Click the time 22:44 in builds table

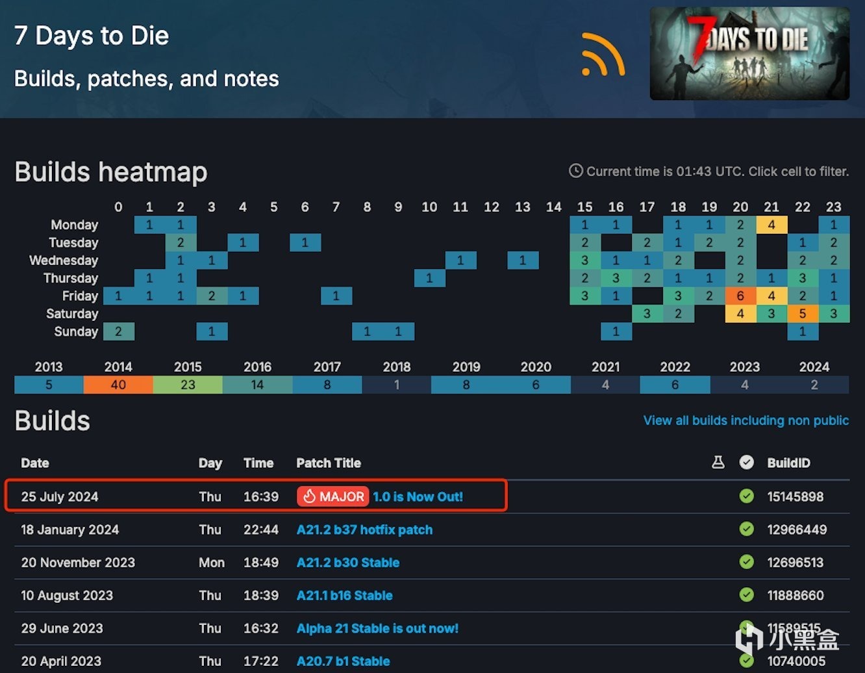tap(261, 530)
